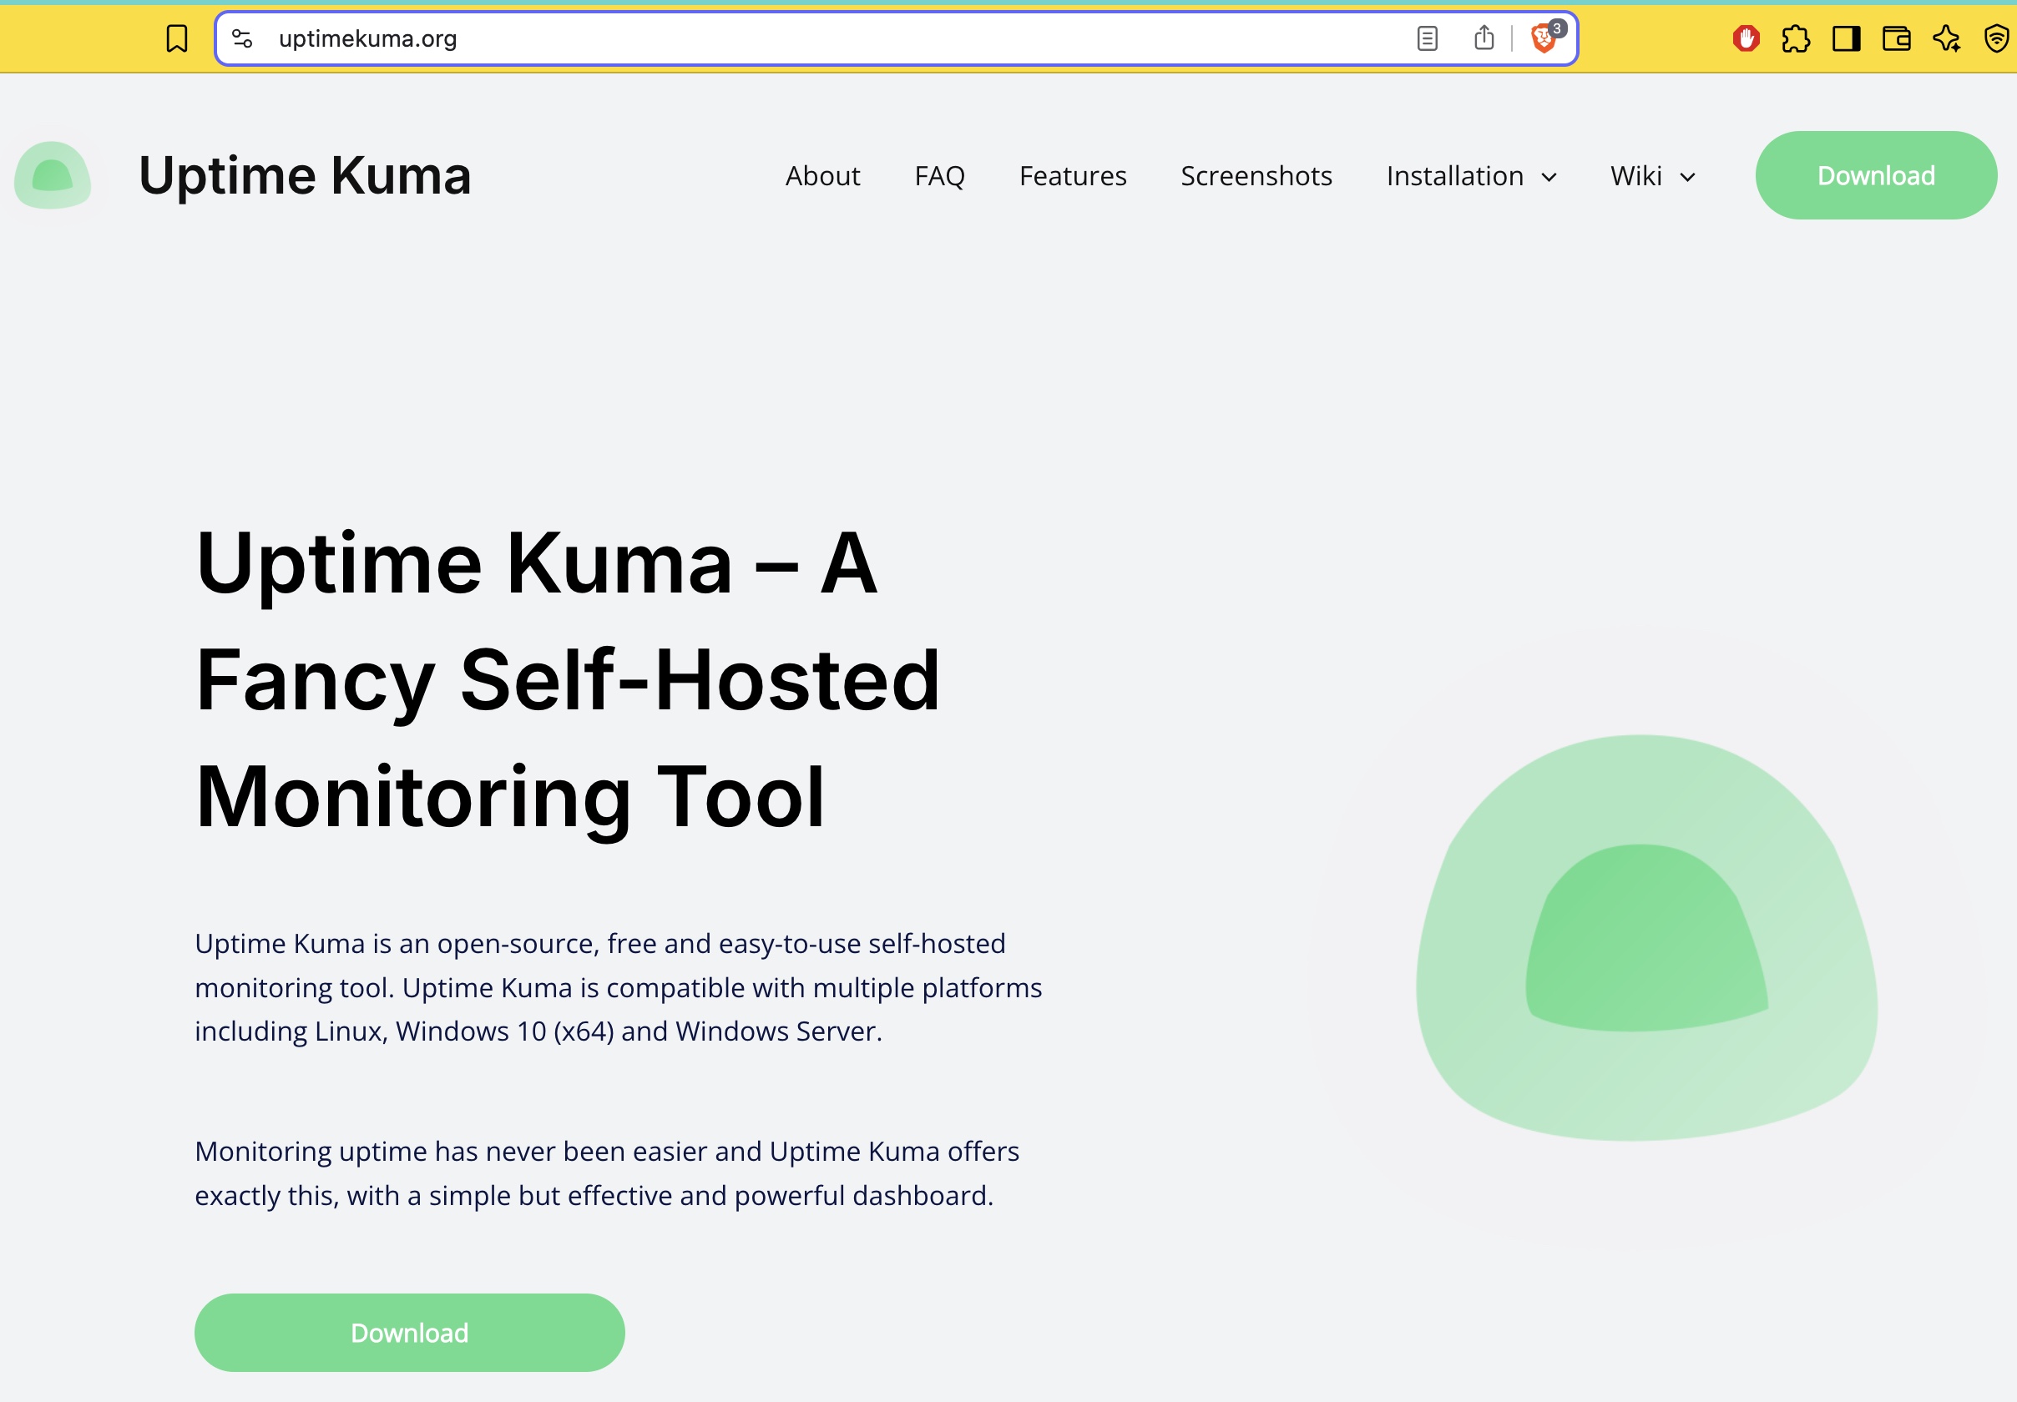Viewport: 2017px width, 1402px height.
Task: Toggle the browser sidebar panel icon
Action: [1847, 38]
